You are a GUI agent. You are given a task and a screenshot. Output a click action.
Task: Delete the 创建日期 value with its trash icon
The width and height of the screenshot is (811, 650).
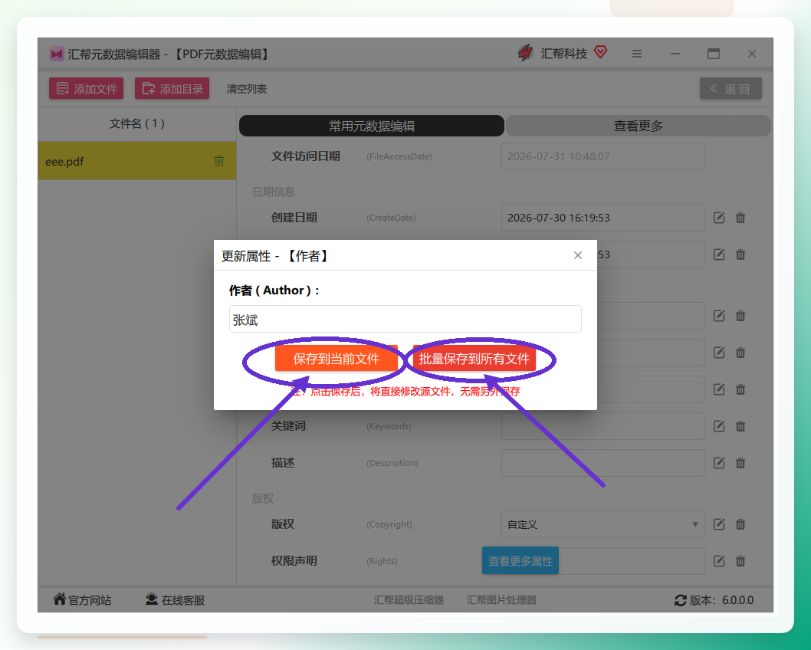740,218
